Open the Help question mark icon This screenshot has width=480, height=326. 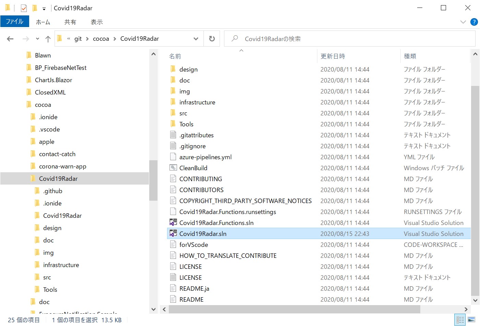click(474, 22)
